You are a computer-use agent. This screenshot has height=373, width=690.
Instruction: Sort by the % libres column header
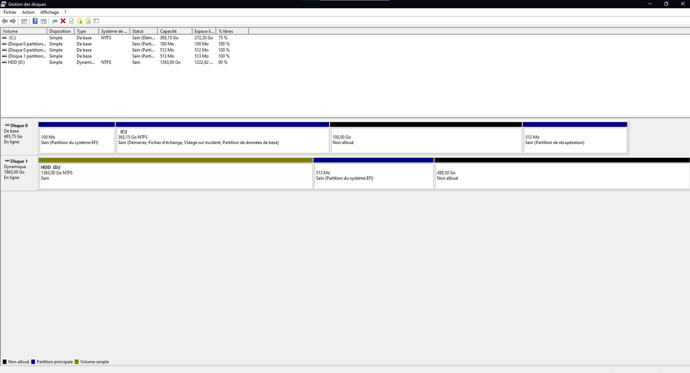[x=232, y=31]
